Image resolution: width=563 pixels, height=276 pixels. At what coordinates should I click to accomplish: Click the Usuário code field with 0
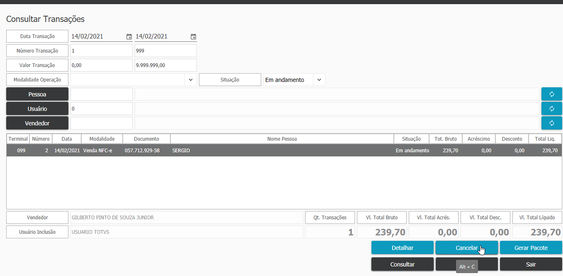coord(101,108)
